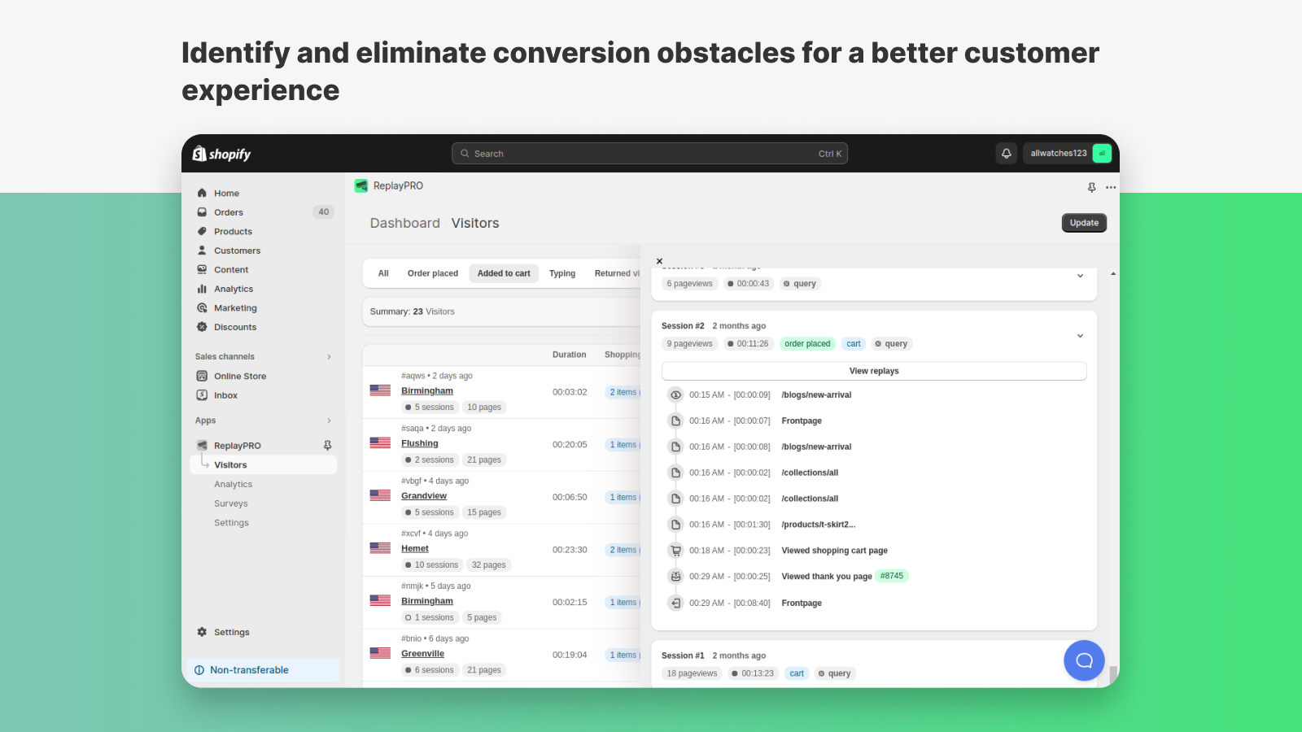This screenshot has height=732, width=1302.
Task: Open the ReplayPRO app icon in Apps
Action: [x=202, y=445]
